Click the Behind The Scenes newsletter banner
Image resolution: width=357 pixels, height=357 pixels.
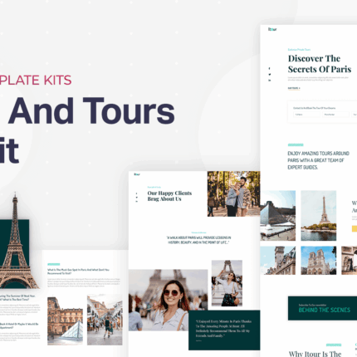coord(322,308)
